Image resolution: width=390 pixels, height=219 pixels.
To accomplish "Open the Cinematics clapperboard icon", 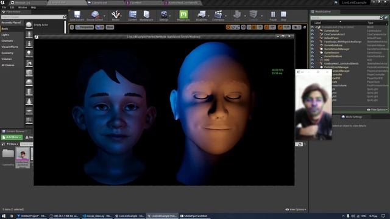I will 218,16.
